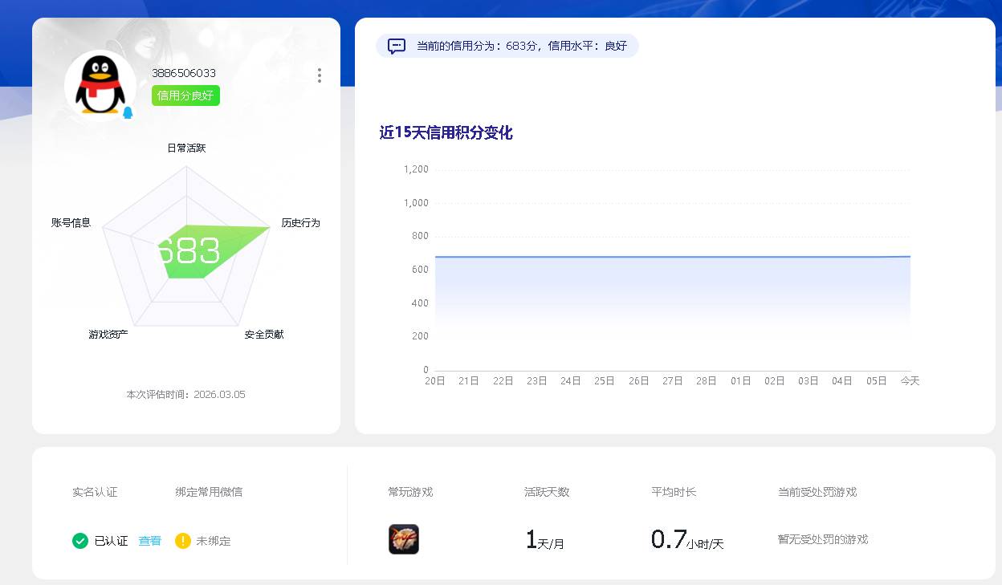Viewport: 1002px width, 585px height.
Task: Click the QQ penguin avatar
Action: (99, 83)
